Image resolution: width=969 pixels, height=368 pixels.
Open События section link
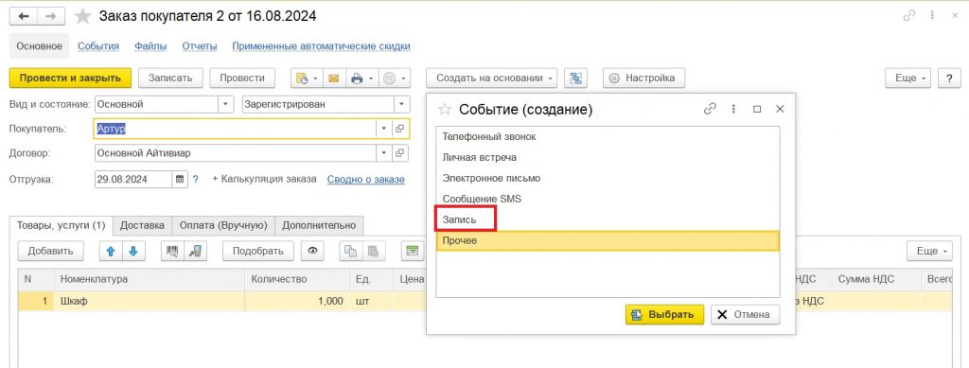pos(98,46)
